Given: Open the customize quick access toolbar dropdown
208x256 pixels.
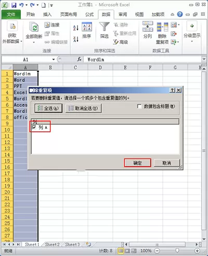Looking at the screenshot, I should (51, 6).
